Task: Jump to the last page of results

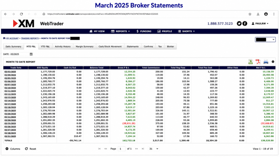Action: pyautogui.click(x=143, y=149)
